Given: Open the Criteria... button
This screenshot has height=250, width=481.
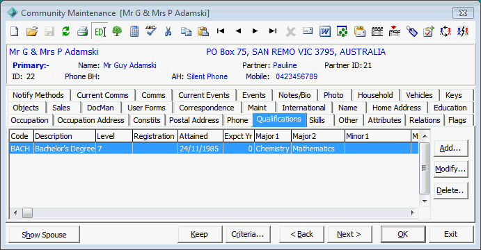Looking at the screenshot, I should (x=248, y=235).
